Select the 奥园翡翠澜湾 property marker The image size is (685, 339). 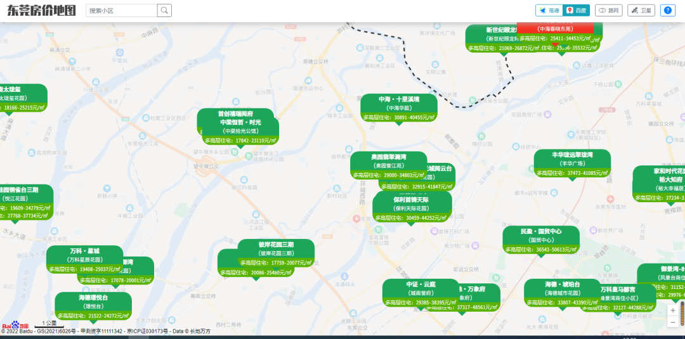tap(389, 165)
